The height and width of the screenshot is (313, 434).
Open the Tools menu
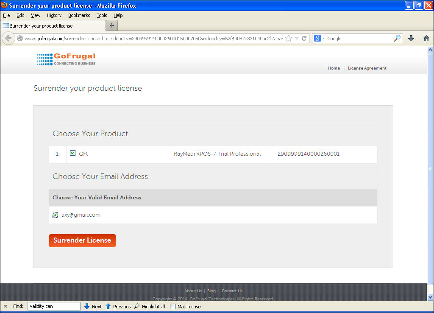pyautogui.click(x=102, y=15)
